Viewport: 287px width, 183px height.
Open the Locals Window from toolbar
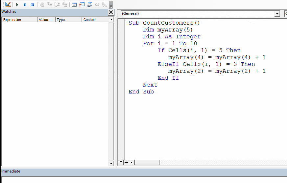pos(74,5)
